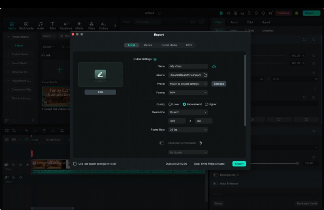Show more toolbar categories arrow
324x210 pixels.
coord(115,25)
